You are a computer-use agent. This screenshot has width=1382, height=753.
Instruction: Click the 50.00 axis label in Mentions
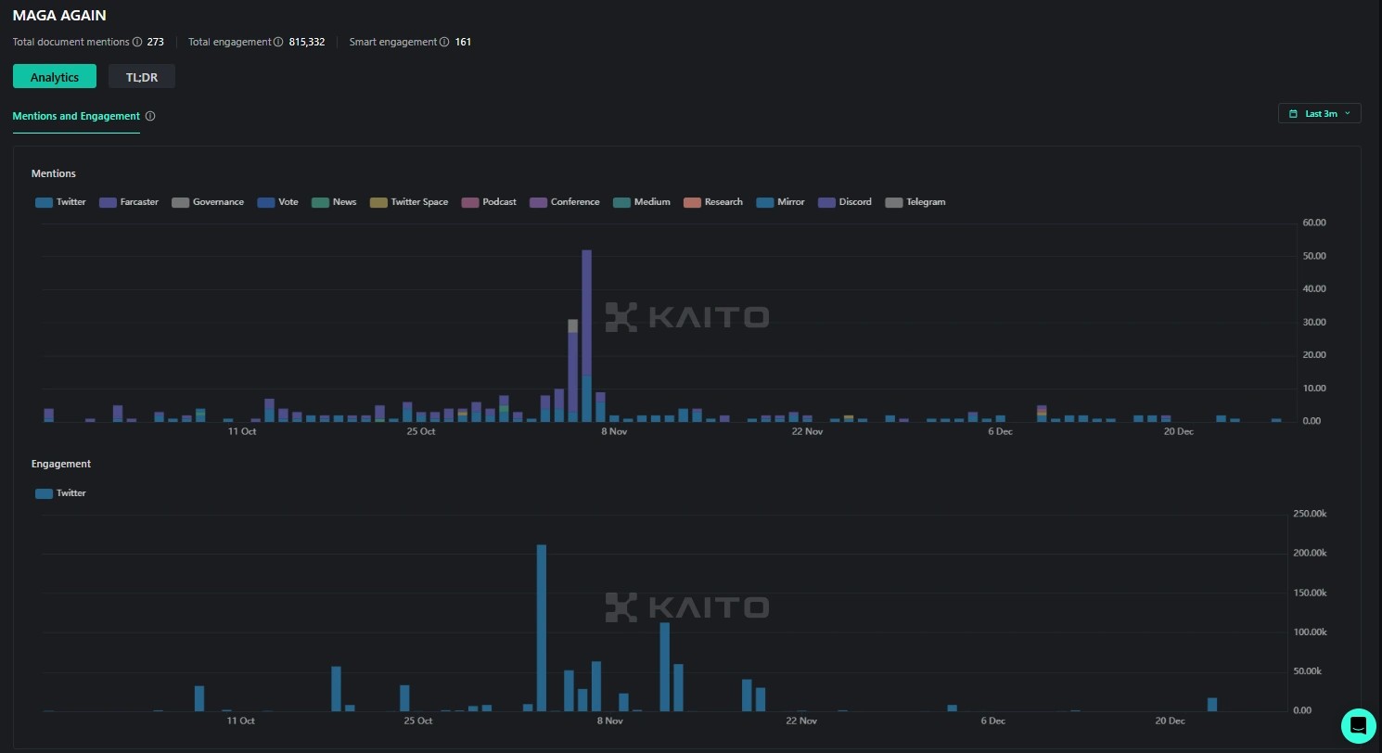pos(1314,256)
